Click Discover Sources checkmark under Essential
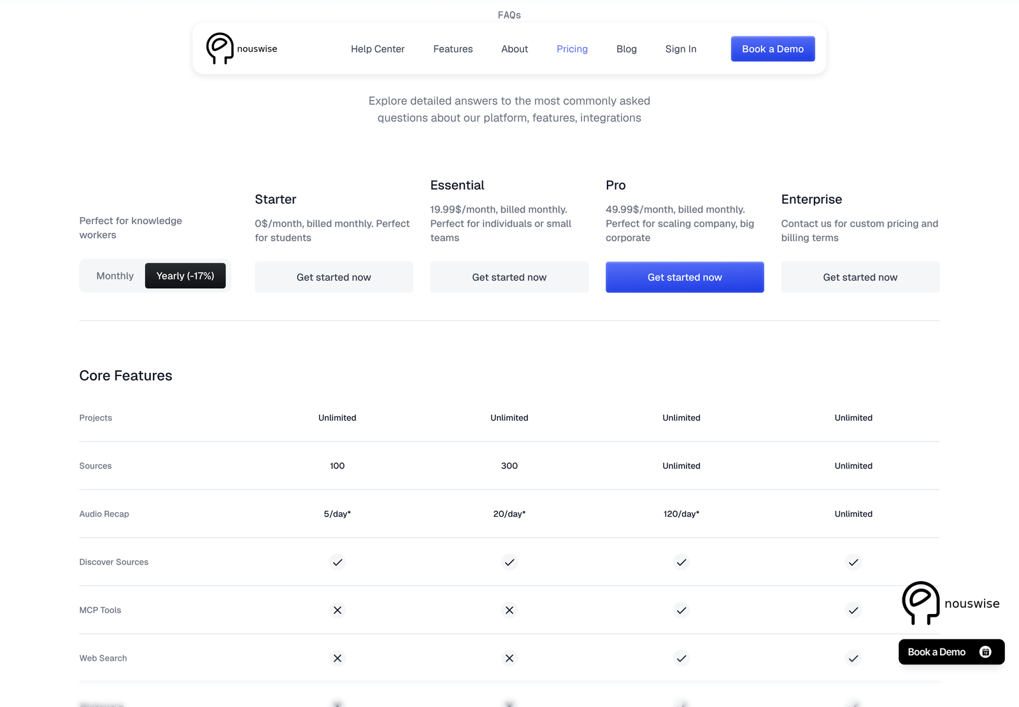 tap(509, 562)
